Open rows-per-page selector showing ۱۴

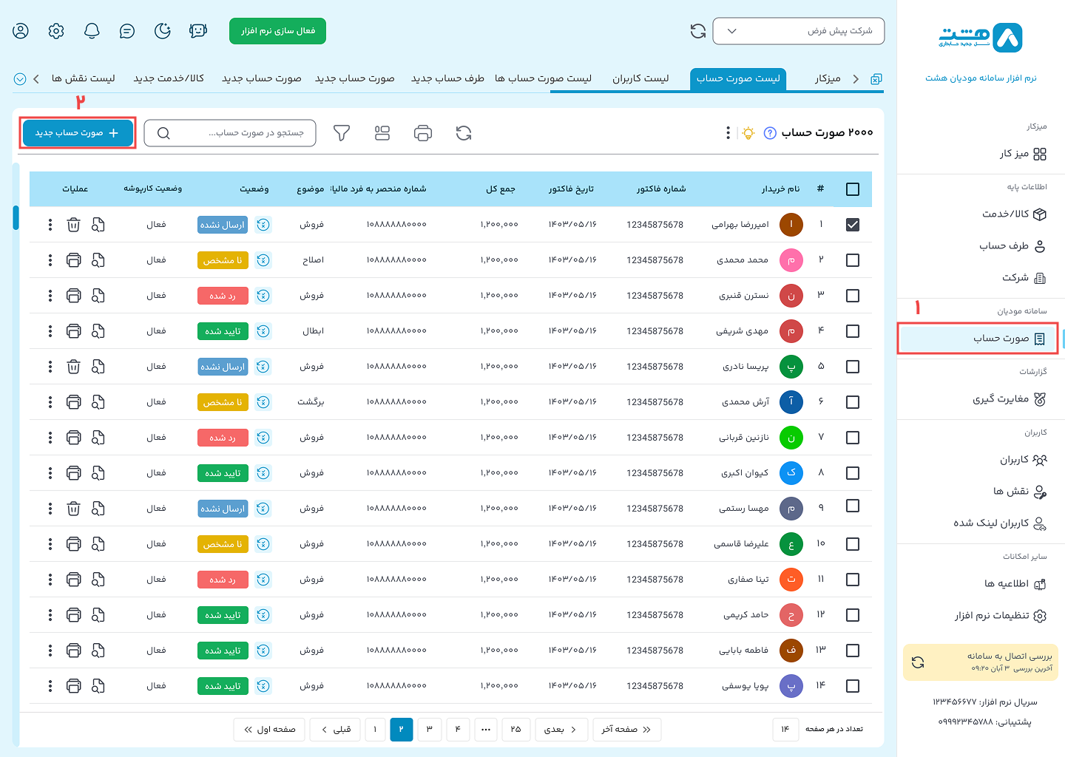785,730
